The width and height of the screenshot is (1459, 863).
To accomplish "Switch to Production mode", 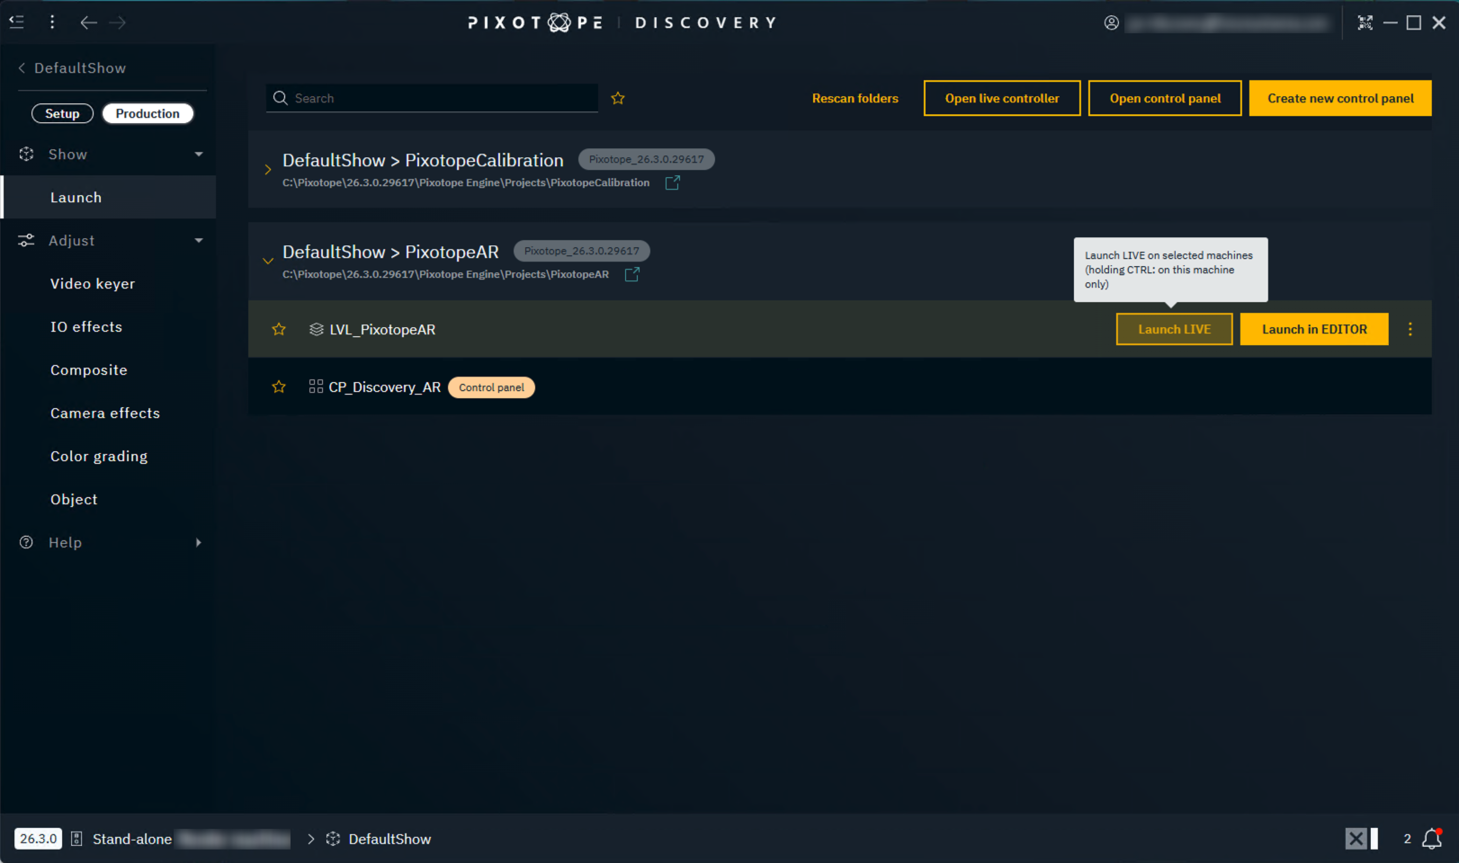I will pyautogui.click(x=148, y=113).
